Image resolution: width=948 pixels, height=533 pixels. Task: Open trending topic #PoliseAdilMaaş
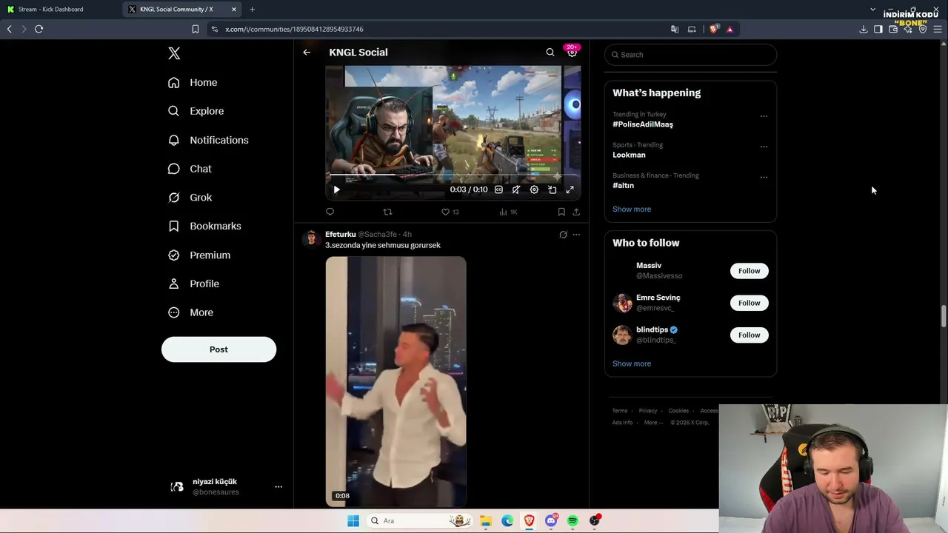(x=643, y=124)
